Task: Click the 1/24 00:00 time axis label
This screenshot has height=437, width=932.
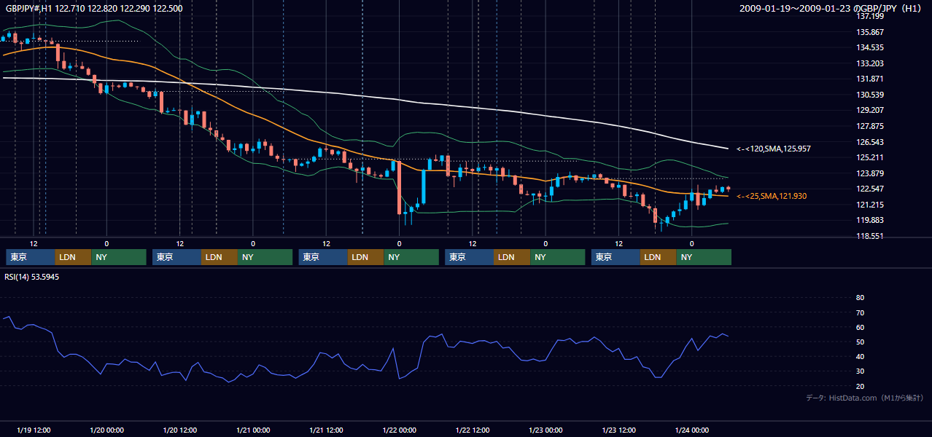Action: [x=691, y=430]
